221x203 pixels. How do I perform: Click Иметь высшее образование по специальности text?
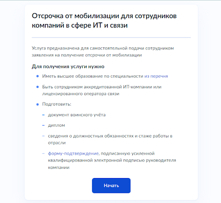click(93, 76)
